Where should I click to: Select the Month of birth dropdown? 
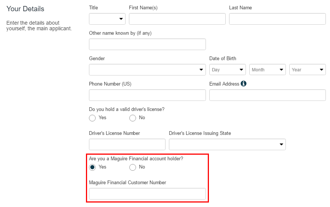267,69
